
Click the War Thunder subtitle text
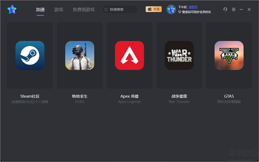pos(179,102)
